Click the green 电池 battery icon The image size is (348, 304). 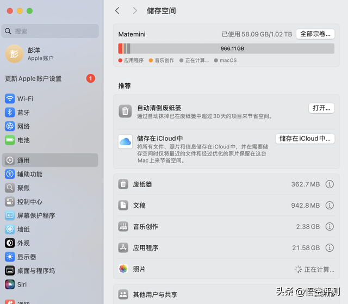click(10, 140)
